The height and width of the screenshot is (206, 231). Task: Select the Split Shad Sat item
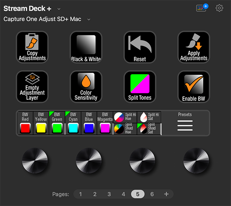149,129
